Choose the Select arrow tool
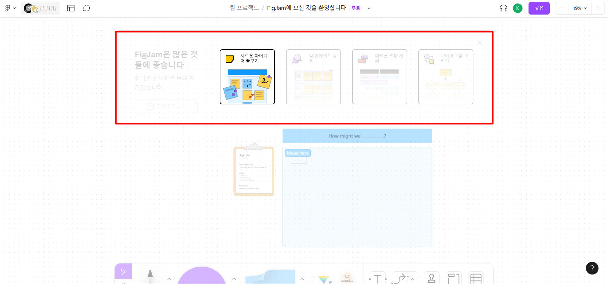The height and width of the screenshot is (284, 608). [123, 272]
